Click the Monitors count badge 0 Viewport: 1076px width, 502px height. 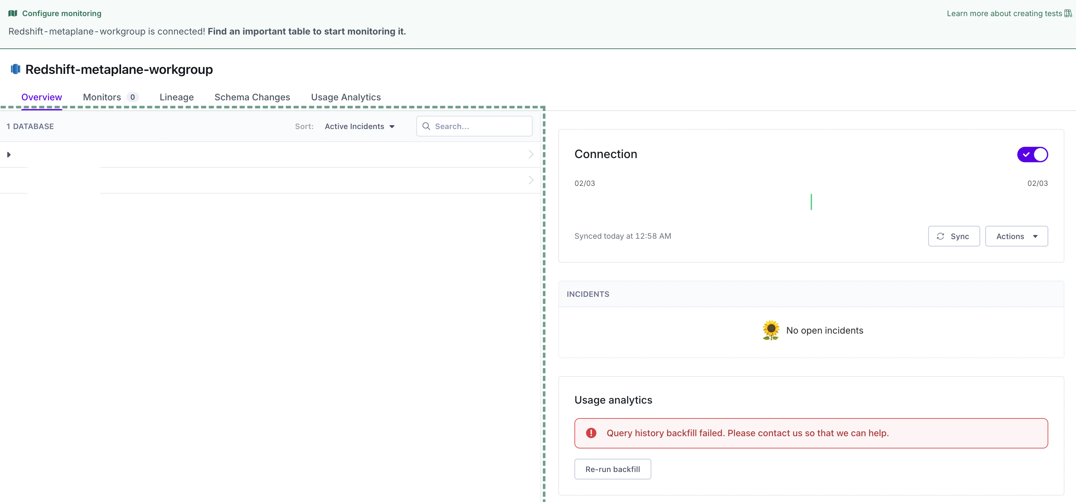132,97
